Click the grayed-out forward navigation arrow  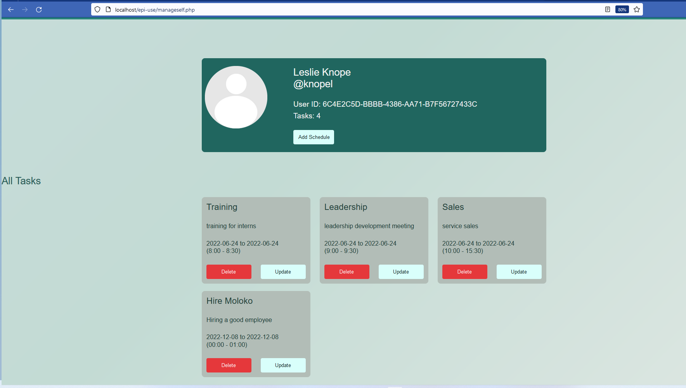(24, 9)
